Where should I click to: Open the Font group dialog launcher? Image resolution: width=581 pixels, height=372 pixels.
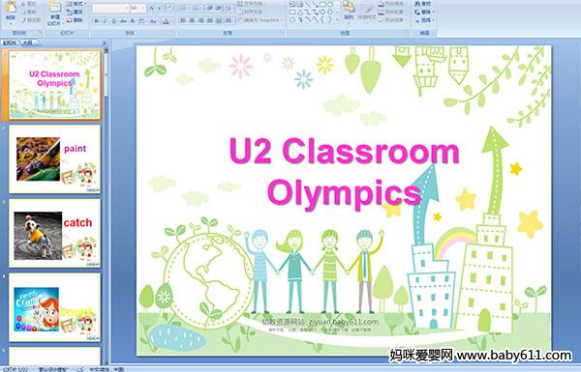click(172, 33)
